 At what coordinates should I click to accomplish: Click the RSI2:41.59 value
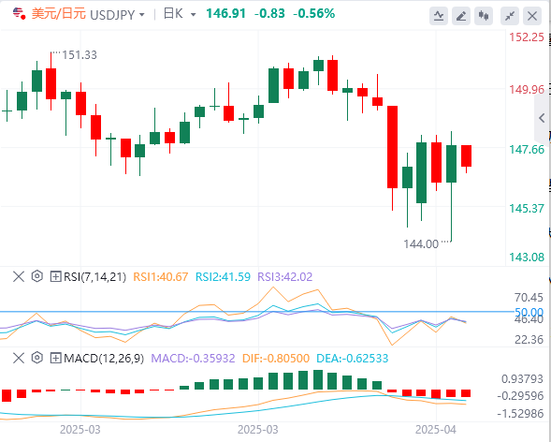click(x=223, y=277)
